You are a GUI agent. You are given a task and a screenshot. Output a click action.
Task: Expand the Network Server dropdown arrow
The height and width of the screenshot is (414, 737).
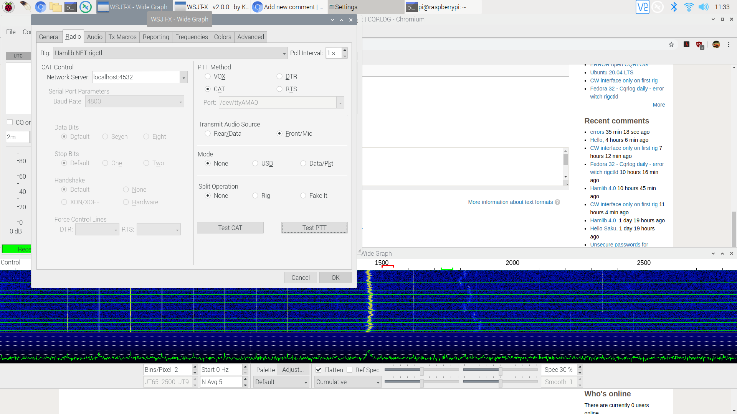[x=183, y=77]
